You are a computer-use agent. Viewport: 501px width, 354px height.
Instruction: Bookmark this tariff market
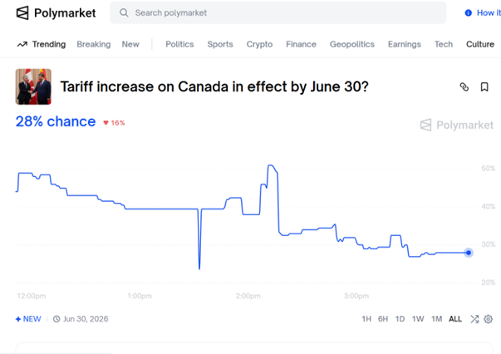pos(484,86)
